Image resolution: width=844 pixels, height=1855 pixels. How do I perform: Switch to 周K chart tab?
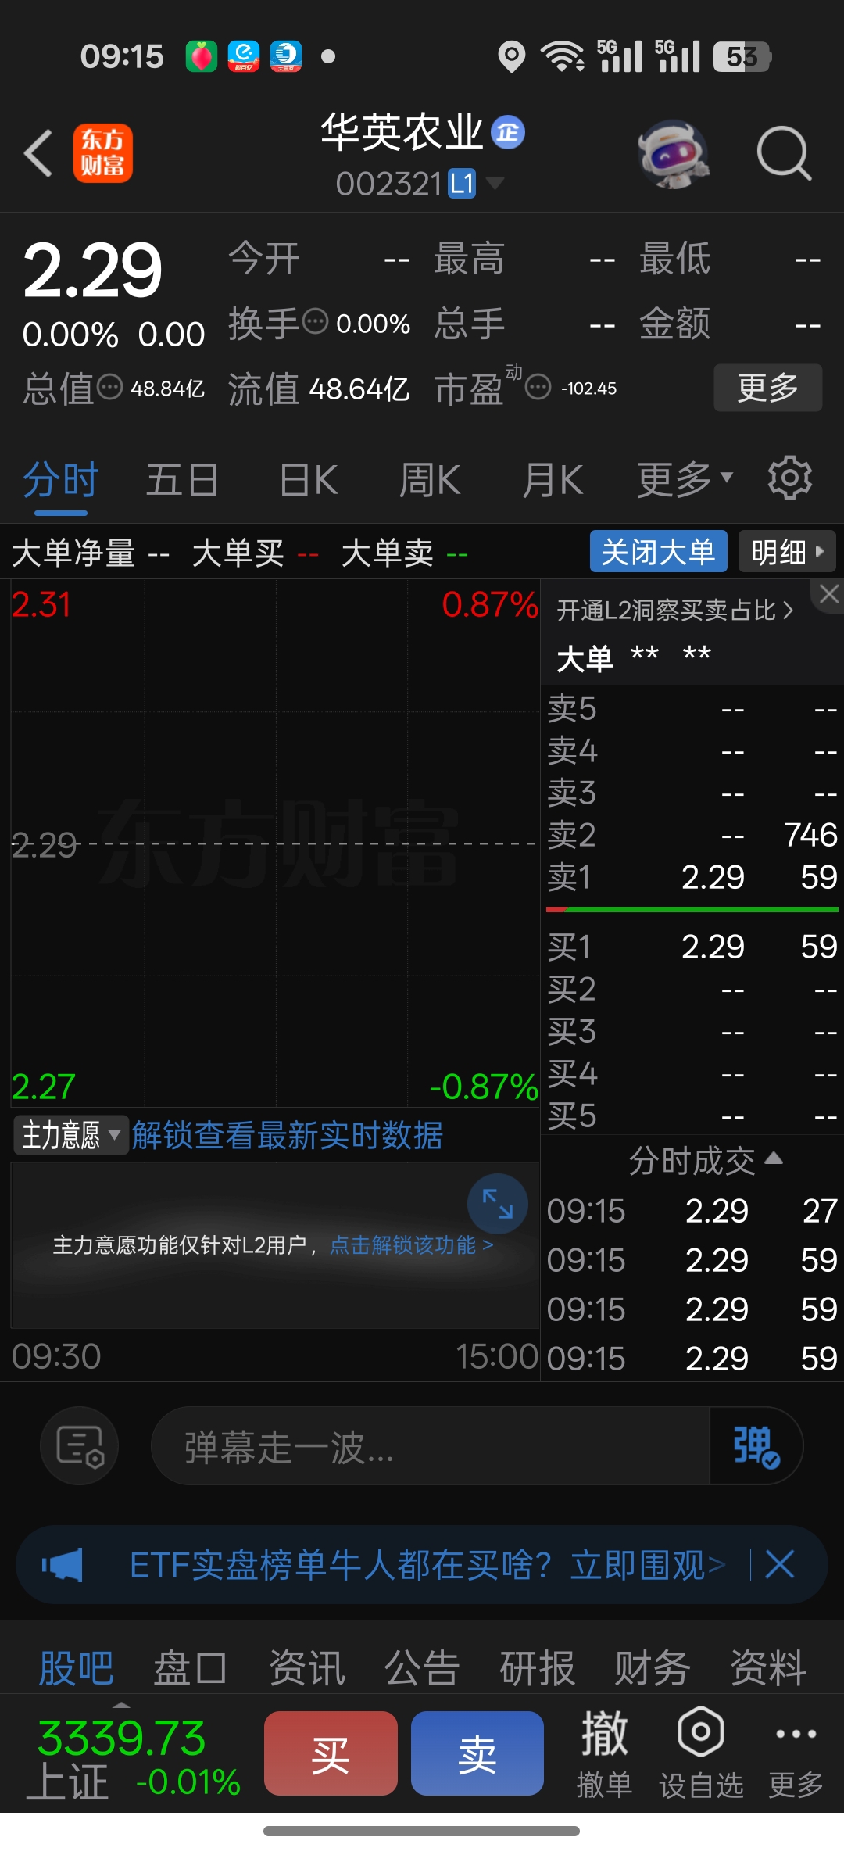[430, 480]
